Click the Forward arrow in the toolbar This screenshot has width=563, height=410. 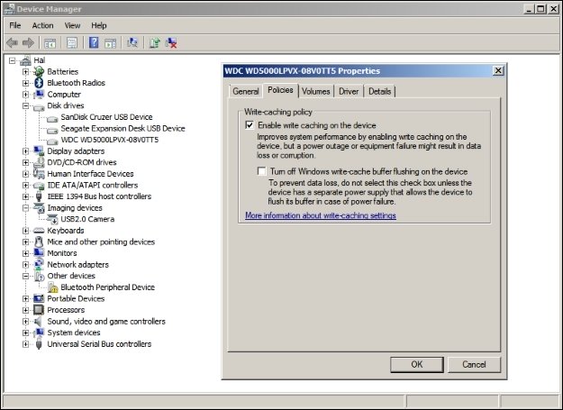(x=28, y=43)
